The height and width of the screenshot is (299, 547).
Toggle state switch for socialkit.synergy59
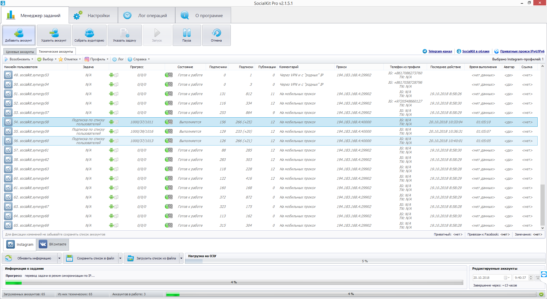pos(169,132)
